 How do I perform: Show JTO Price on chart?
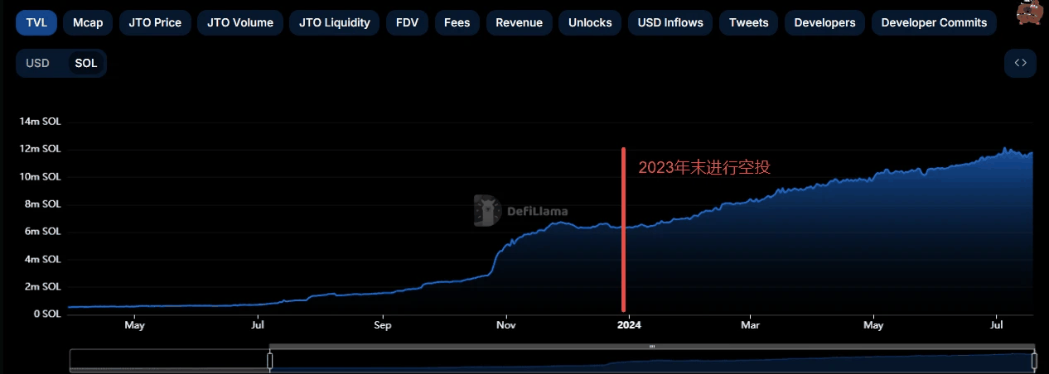pos(155,22)
